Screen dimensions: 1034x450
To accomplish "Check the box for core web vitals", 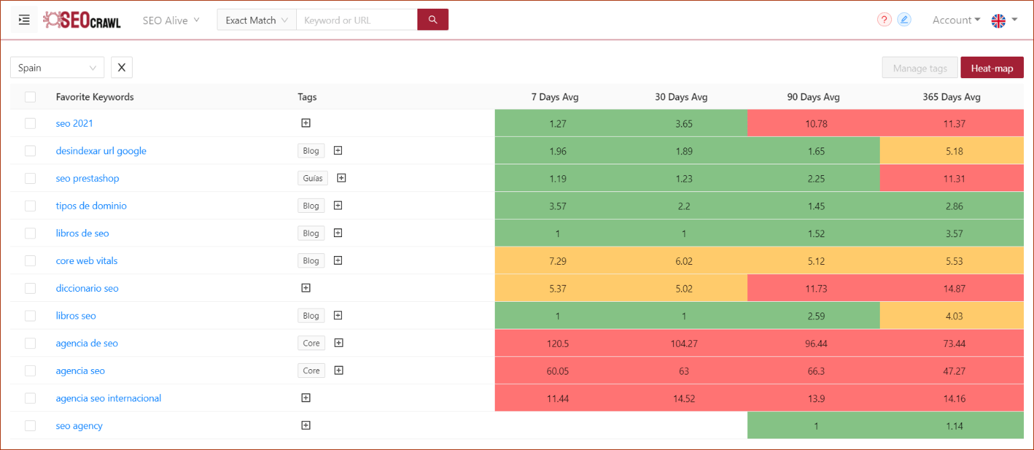I will coord(30,261).
